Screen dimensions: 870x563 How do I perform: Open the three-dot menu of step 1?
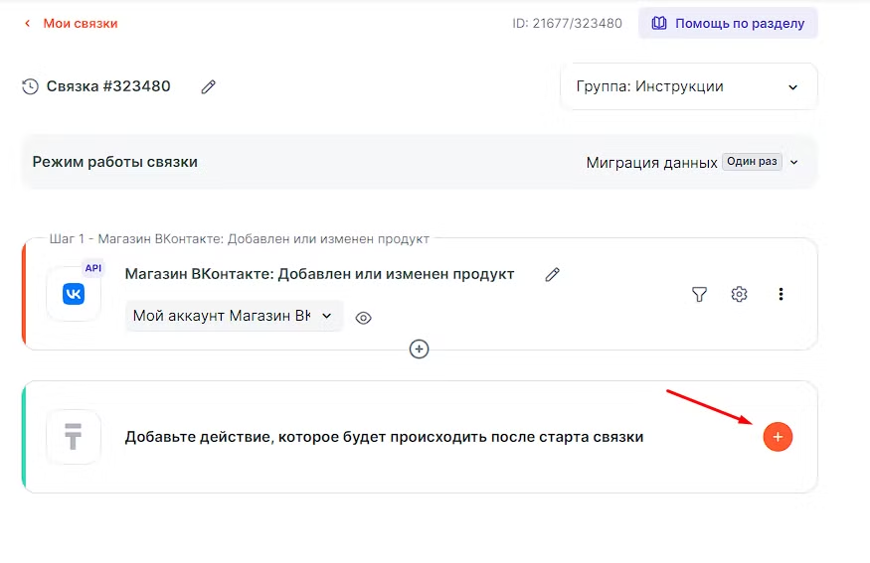pyautogui.click(x=781, y=294)
